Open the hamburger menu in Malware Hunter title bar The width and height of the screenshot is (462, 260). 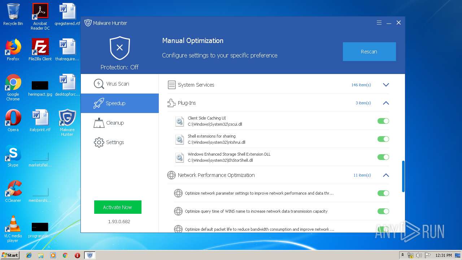(x=379, y=23)
